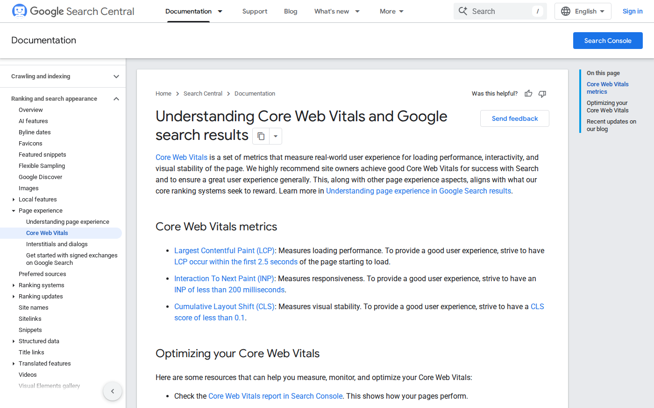Open the More dropdown menu
This screenshot has width=654, height=408.
point(391,11)
